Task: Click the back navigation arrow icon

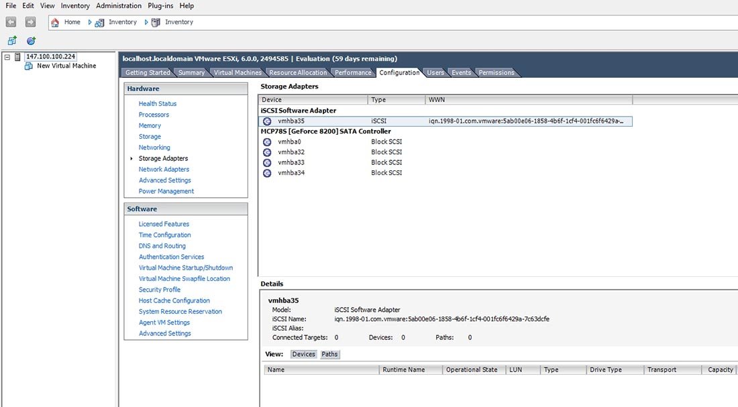Action: coord(10,21)
